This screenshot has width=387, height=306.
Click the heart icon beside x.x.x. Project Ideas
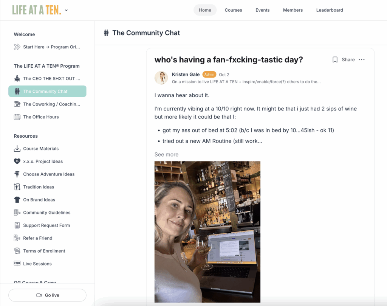[17, 162]
